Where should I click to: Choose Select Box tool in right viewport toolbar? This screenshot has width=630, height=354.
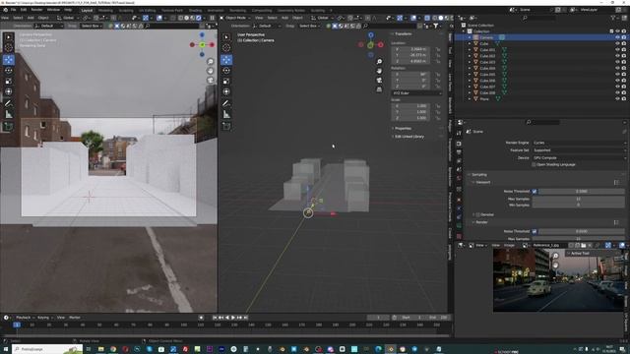[x=226, y=37]
